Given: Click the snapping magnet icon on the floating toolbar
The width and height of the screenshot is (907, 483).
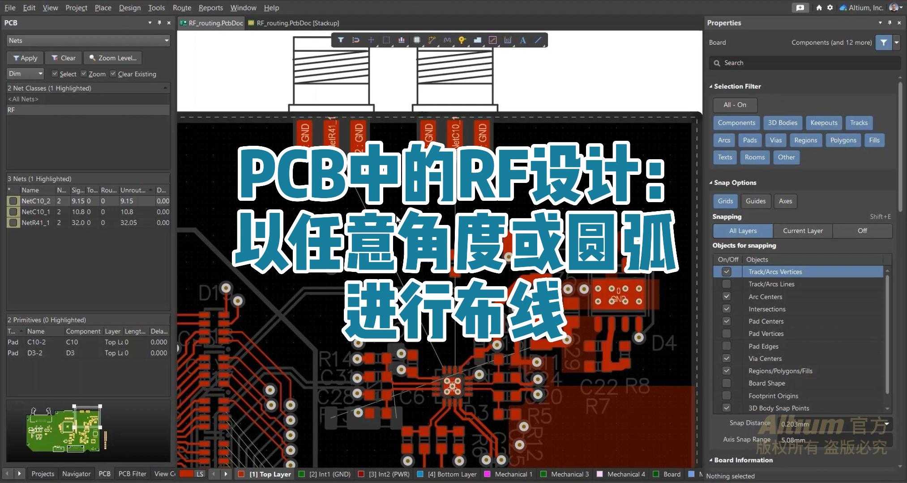Looking at the screenshot, I should 357,40.
